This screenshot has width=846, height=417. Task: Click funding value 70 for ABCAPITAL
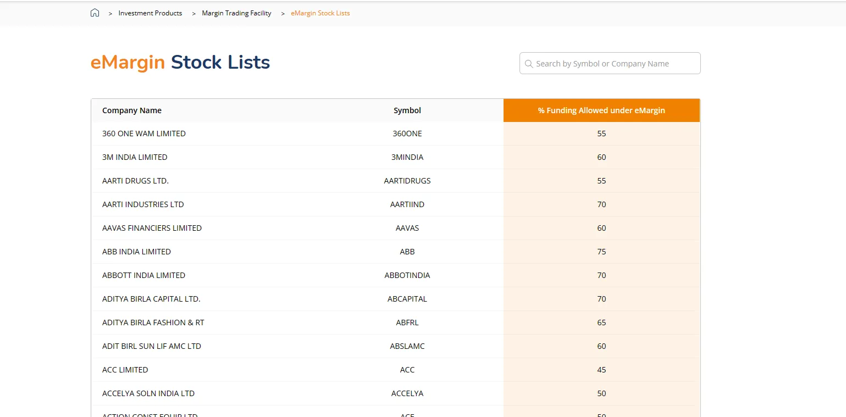tap(601, 299)
